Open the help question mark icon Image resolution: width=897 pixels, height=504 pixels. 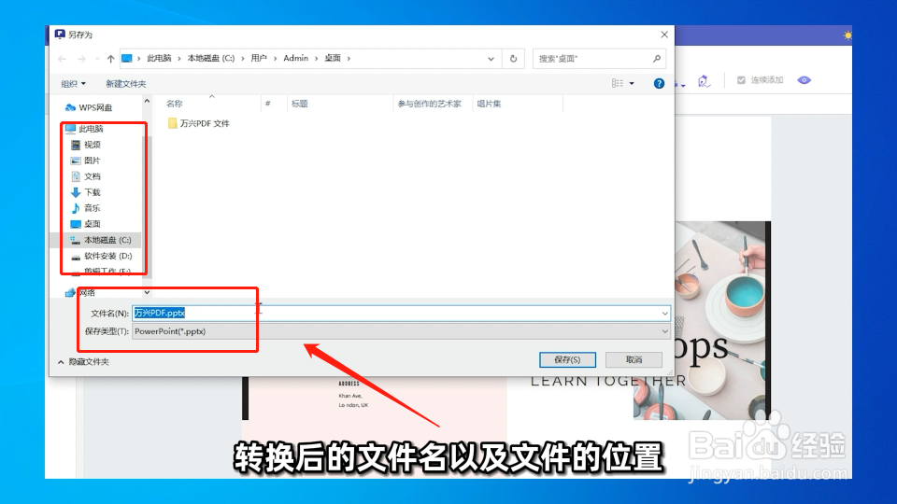point(659,83)
